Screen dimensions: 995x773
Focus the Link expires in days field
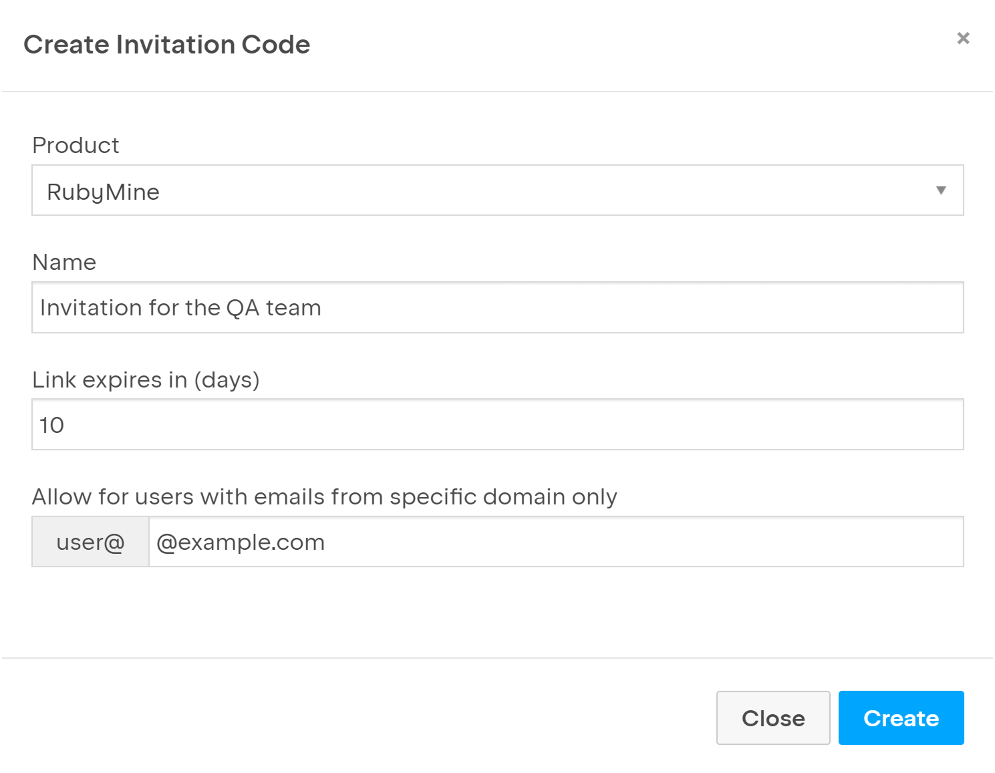(x=497, y=425)
